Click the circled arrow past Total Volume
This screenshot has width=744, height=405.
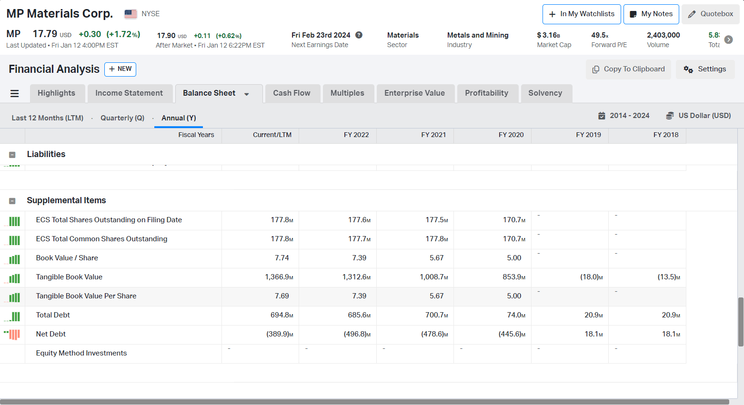[x=728, y=40]
